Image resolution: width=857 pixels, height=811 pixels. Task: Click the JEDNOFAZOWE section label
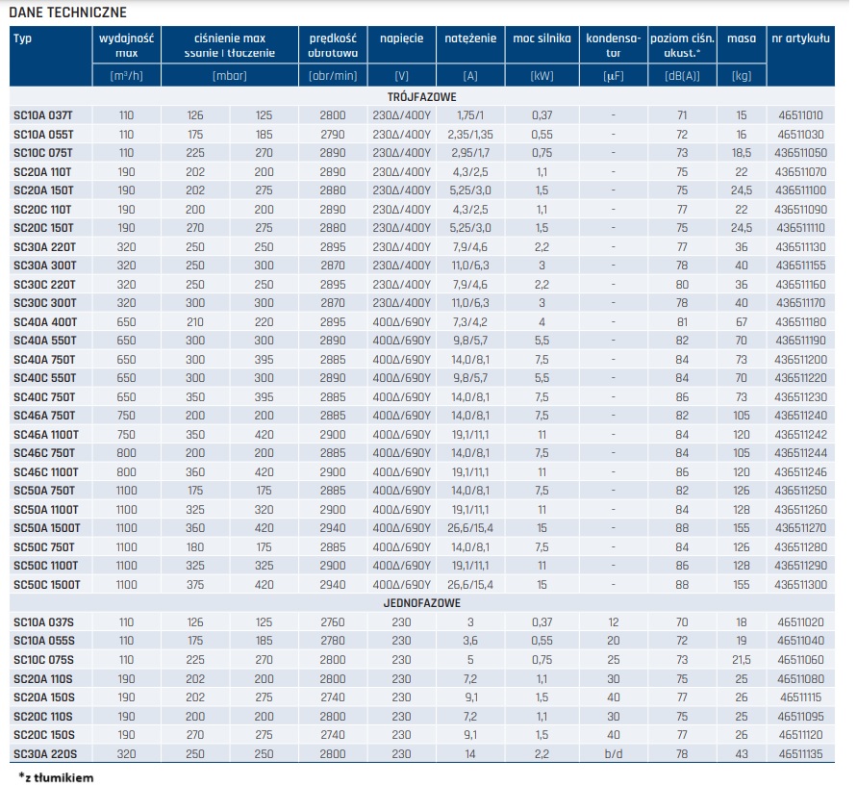coord(428,603)
